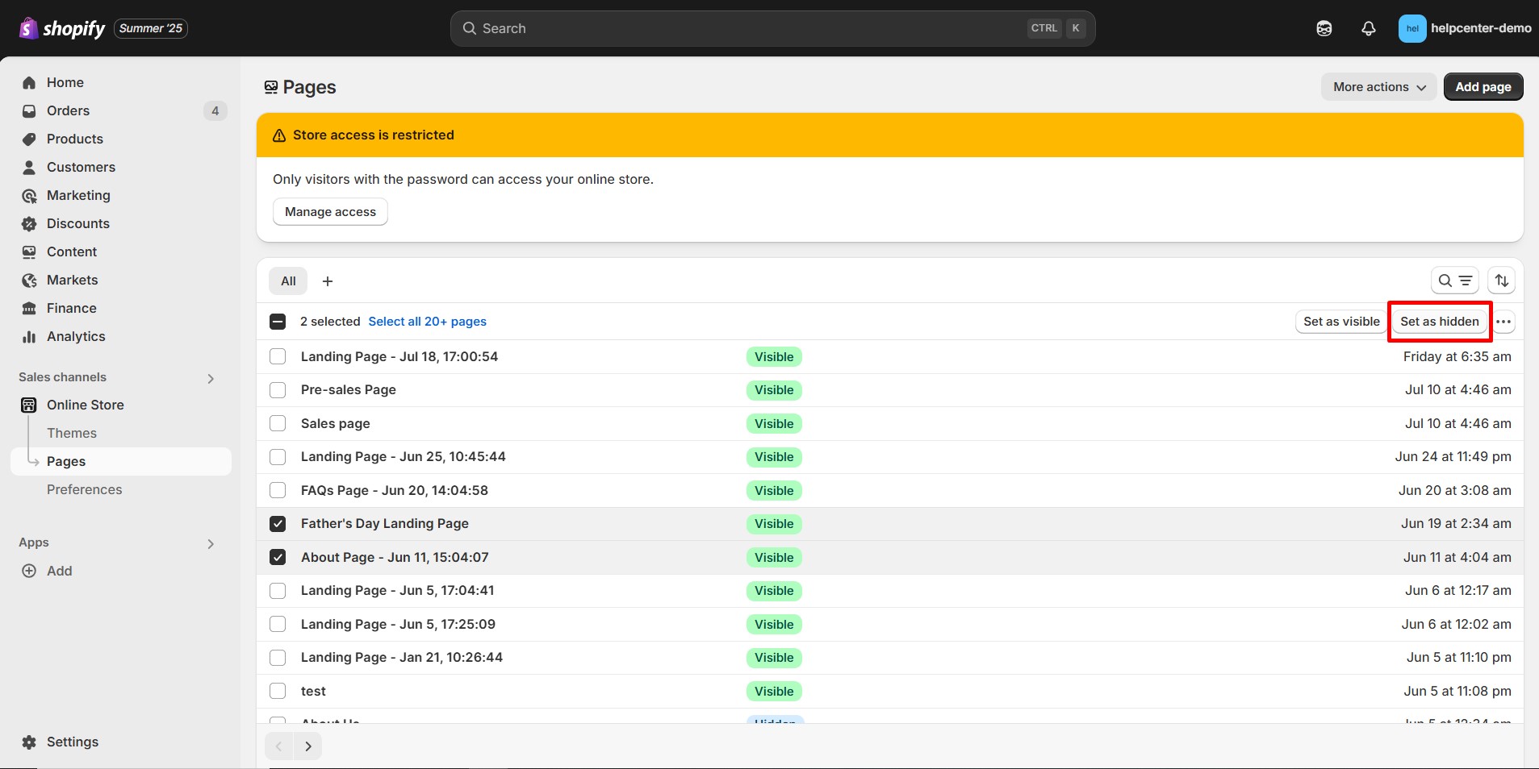Click Select all 20+ pages link

pyautogui.click(x=427, y=322)
